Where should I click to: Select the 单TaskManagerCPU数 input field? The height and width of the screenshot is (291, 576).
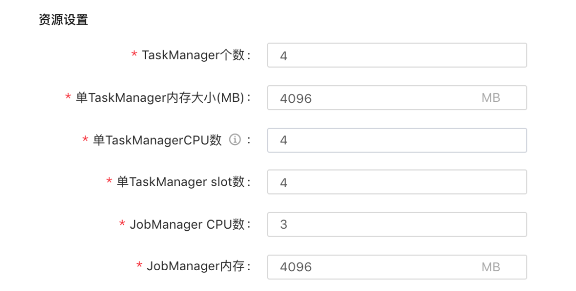396,140
